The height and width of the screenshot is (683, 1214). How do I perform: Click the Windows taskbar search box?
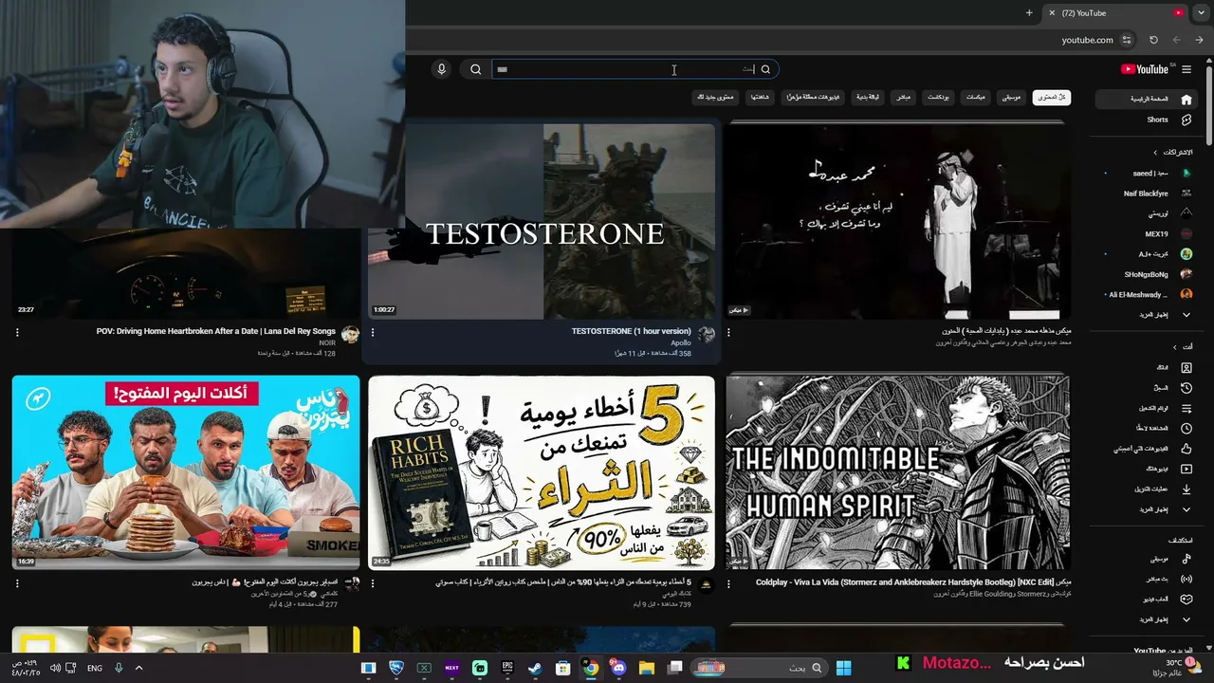[757, 668]
